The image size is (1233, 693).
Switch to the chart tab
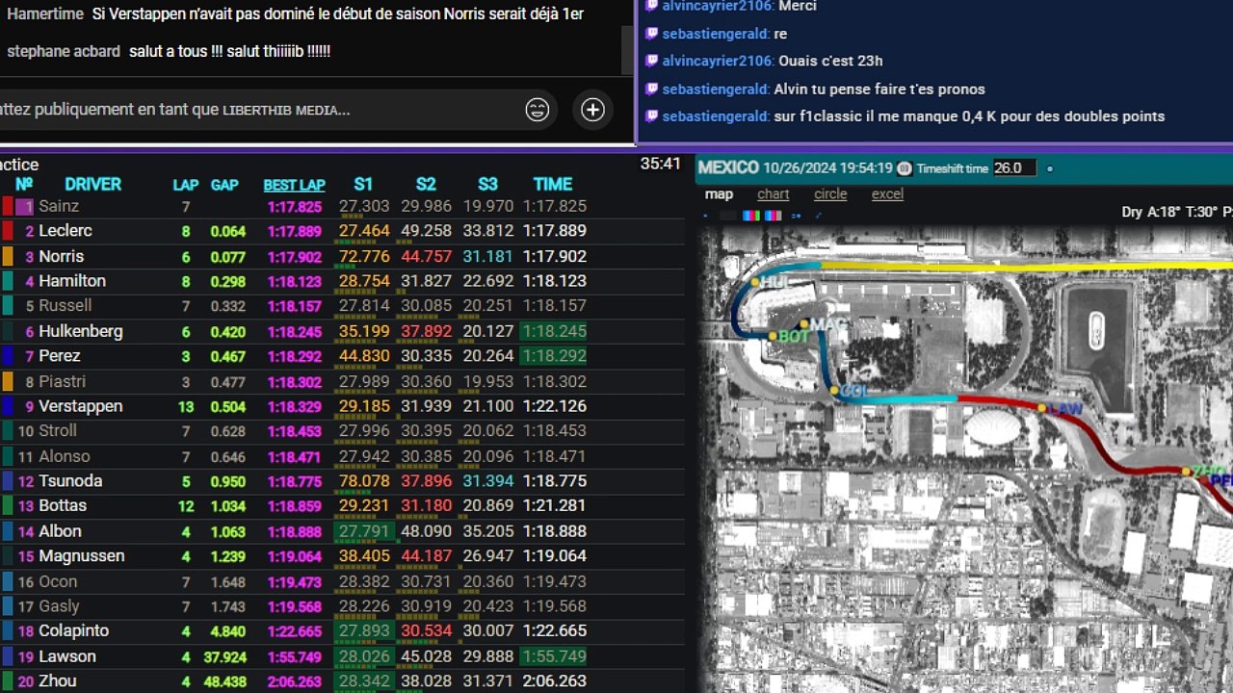[773, 193]
